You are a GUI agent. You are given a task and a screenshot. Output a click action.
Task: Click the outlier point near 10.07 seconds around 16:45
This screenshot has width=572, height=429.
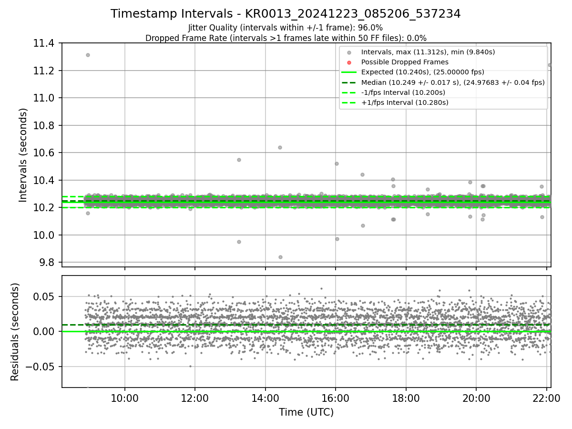363,225
